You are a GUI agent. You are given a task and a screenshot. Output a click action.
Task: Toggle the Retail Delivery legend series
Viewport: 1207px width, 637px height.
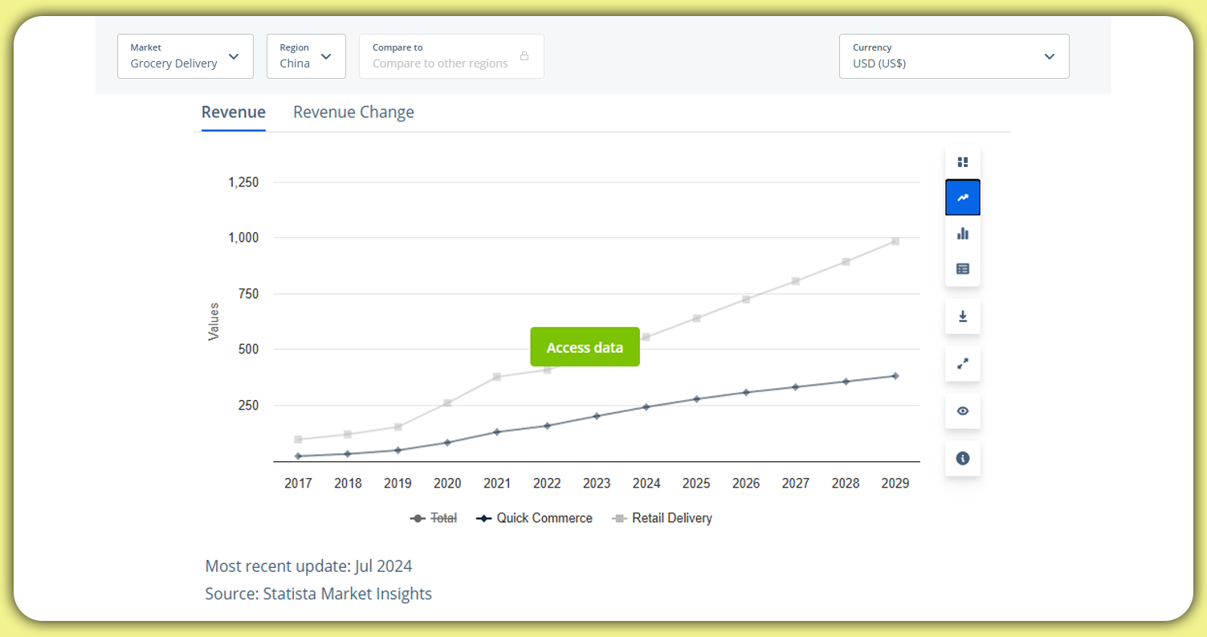point(663,518)
